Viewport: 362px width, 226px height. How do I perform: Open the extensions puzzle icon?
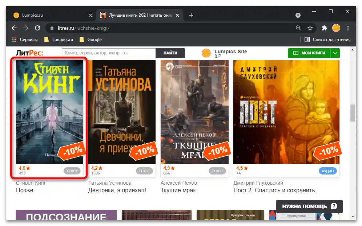325,28
